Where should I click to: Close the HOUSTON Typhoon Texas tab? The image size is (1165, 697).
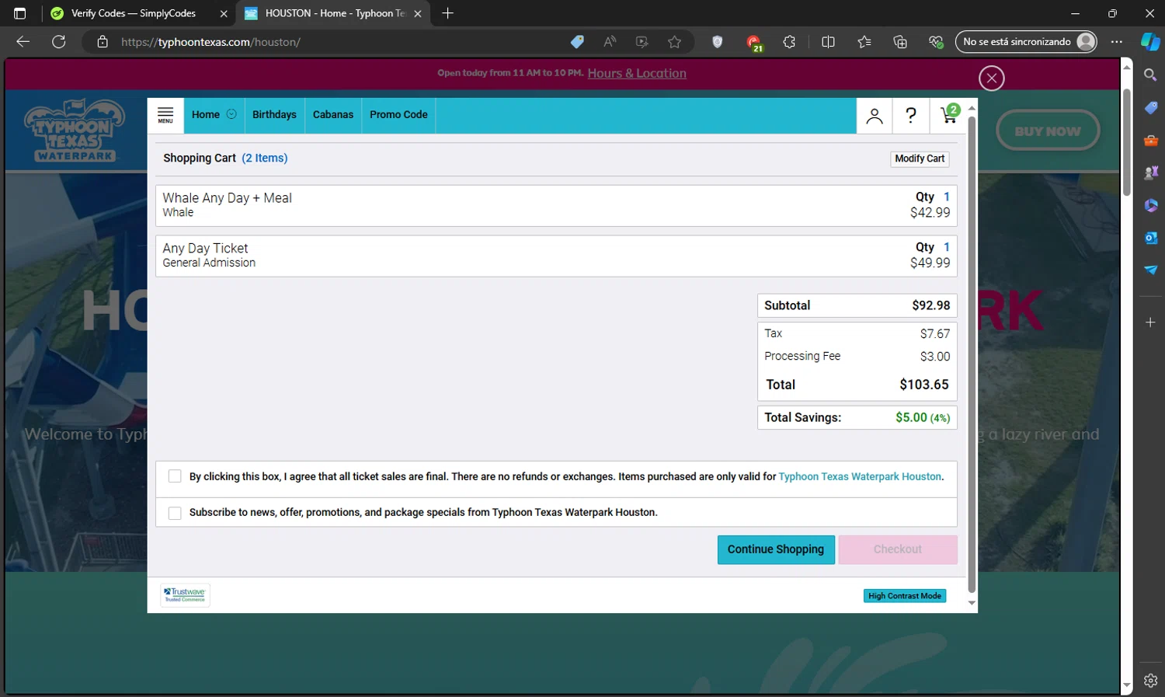418,13
